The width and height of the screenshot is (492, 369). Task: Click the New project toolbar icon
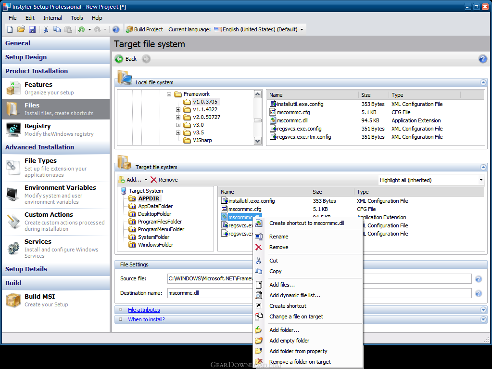point(10,29)
